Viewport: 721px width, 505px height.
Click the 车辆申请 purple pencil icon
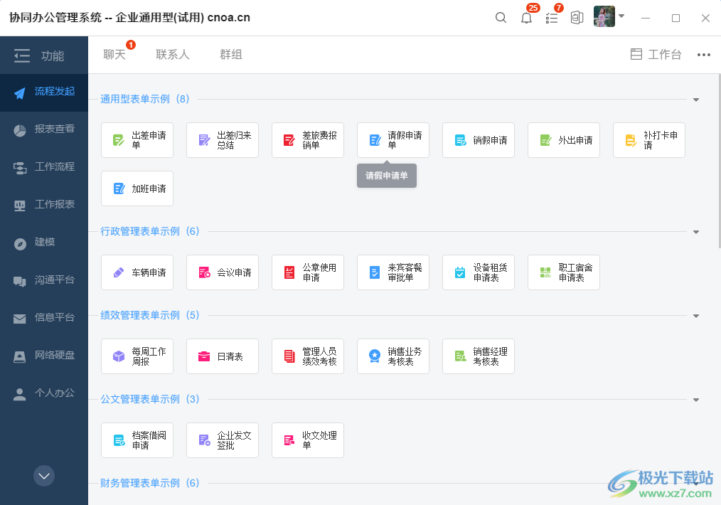[119, 272]
